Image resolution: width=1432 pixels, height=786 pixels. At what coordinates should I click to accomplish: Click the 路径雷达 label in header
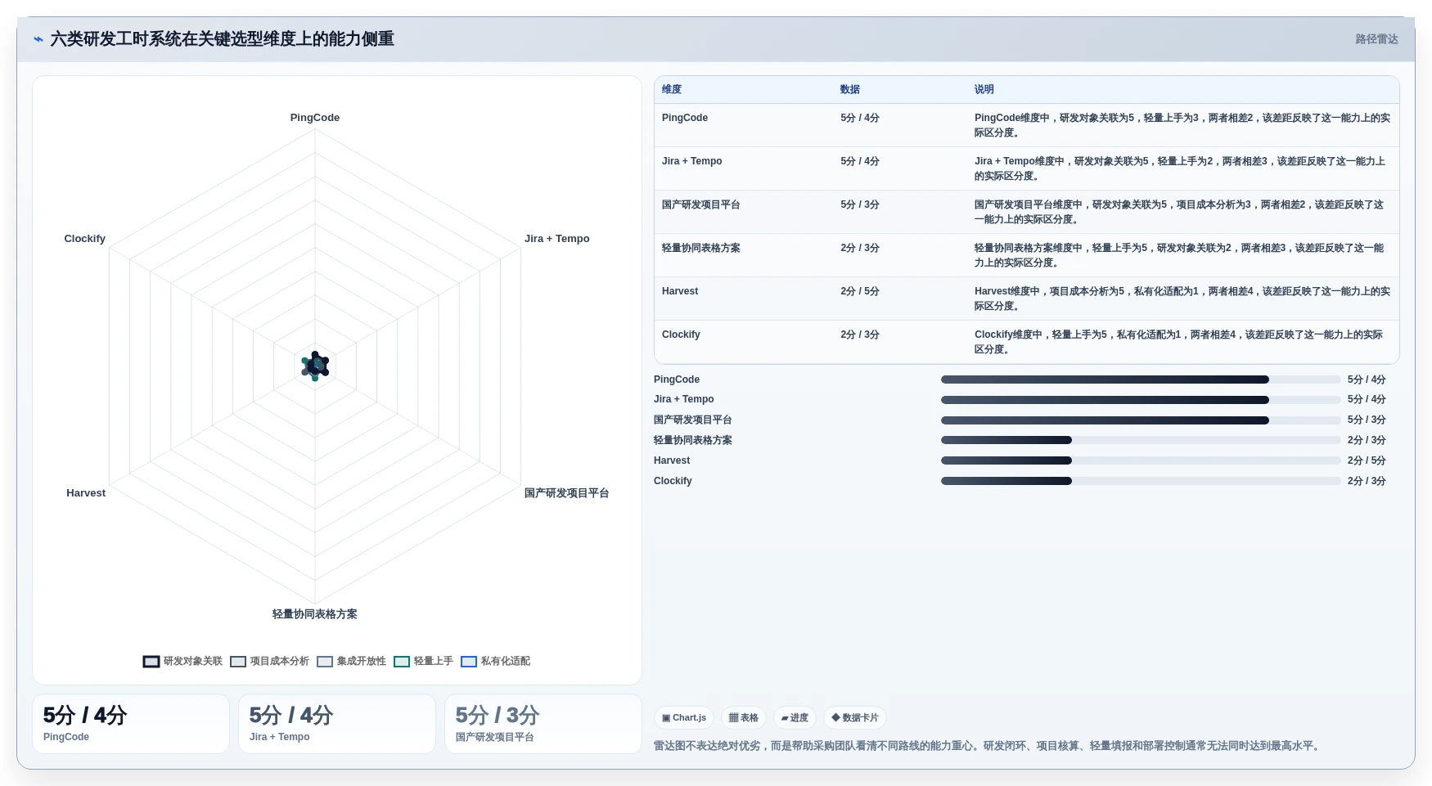coord(1376,39)
